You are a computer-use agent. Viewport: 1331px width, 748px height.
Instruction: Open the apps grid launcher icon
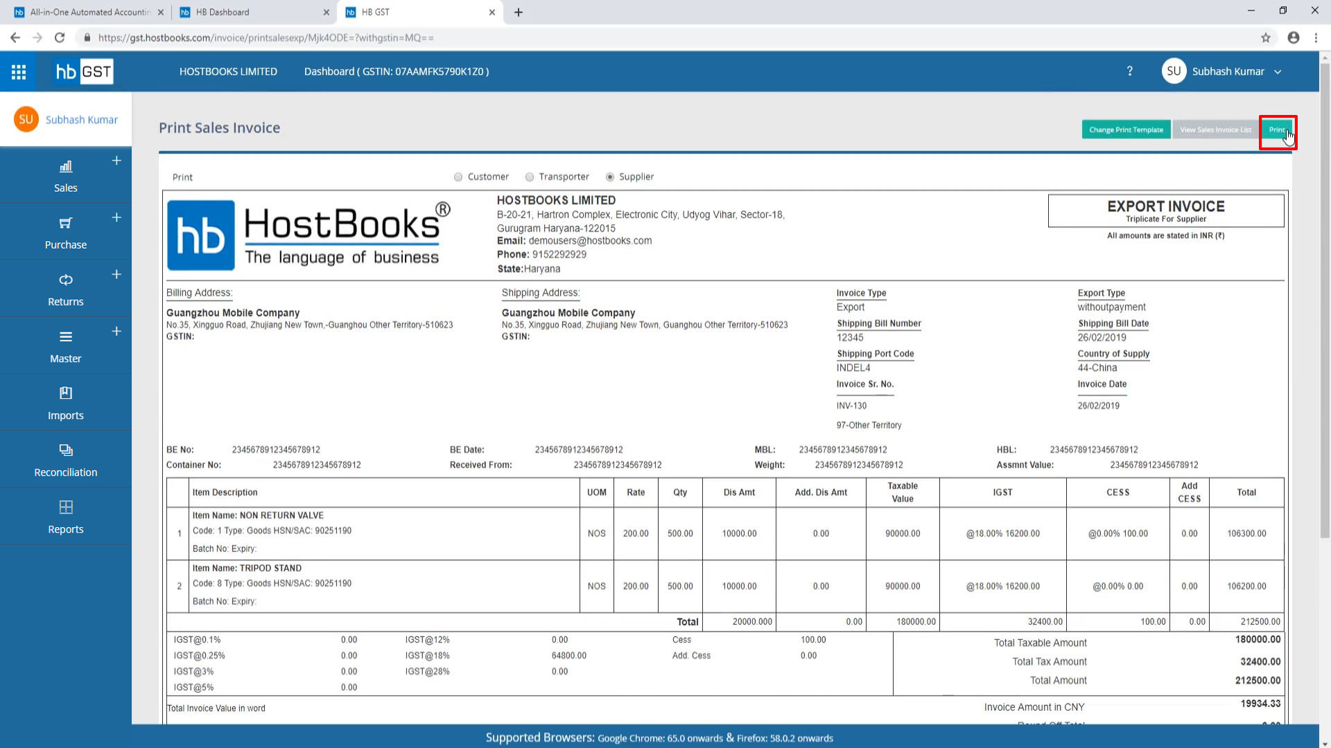click(x=19, y=71)
